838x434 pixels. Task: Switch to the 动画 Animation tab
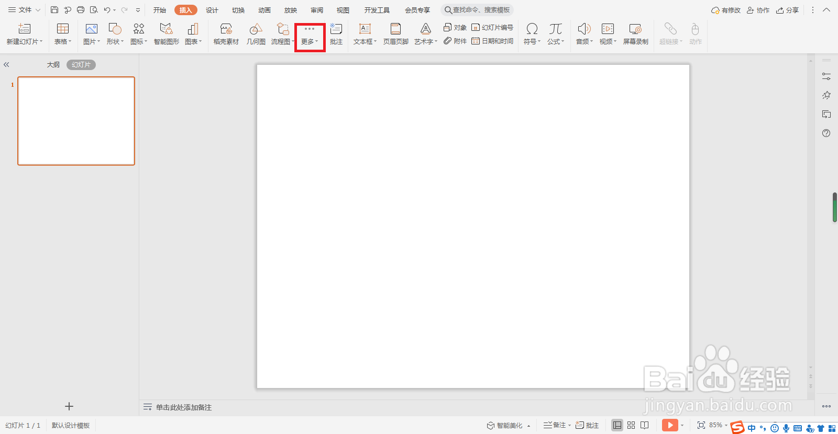coord(264,10)
